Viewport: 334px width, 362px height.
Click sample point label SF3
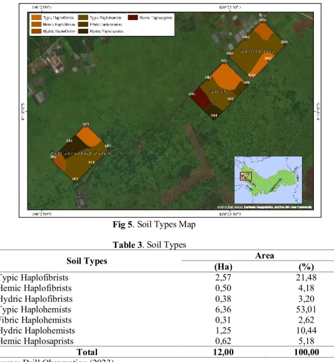pos(108,146)
